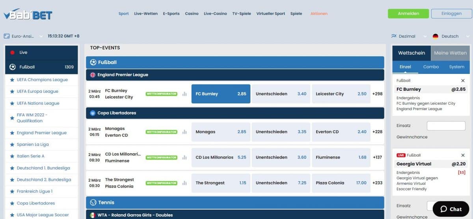Click star icon beside Copa Libertadores
Screen dimensions: 473x219
pos(12,203)
